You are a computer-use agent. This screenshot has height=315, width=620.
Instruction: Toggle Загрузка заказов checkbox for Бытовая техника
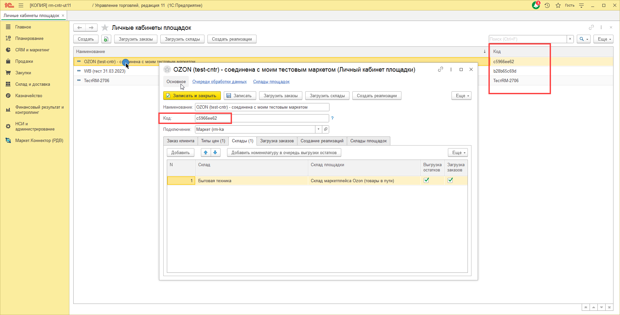(x=450, y=180)
